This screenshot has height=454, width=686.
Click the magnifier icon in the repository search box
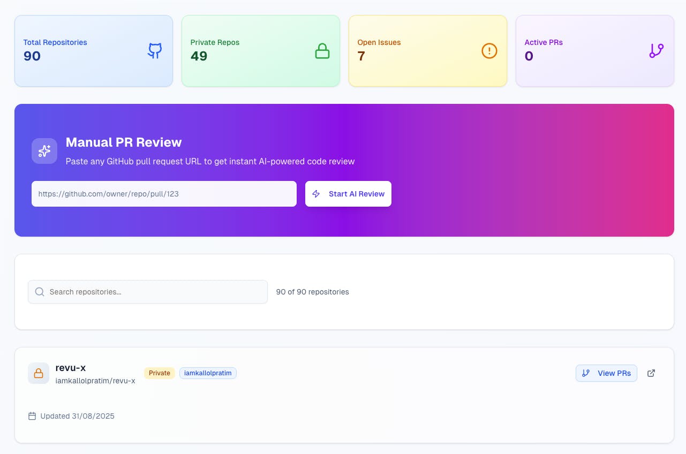pos(40,292)
